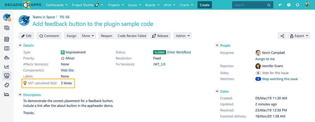Click the Assign button
Viewport: 315px width, 122px height.
[72, 36]
